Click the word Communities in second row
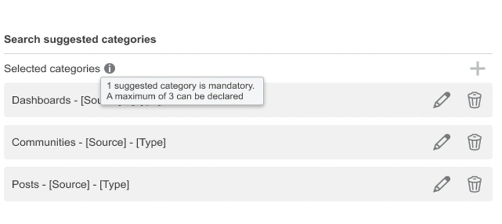The width and height of the screenshot is (502, 224). pos(43,142)
